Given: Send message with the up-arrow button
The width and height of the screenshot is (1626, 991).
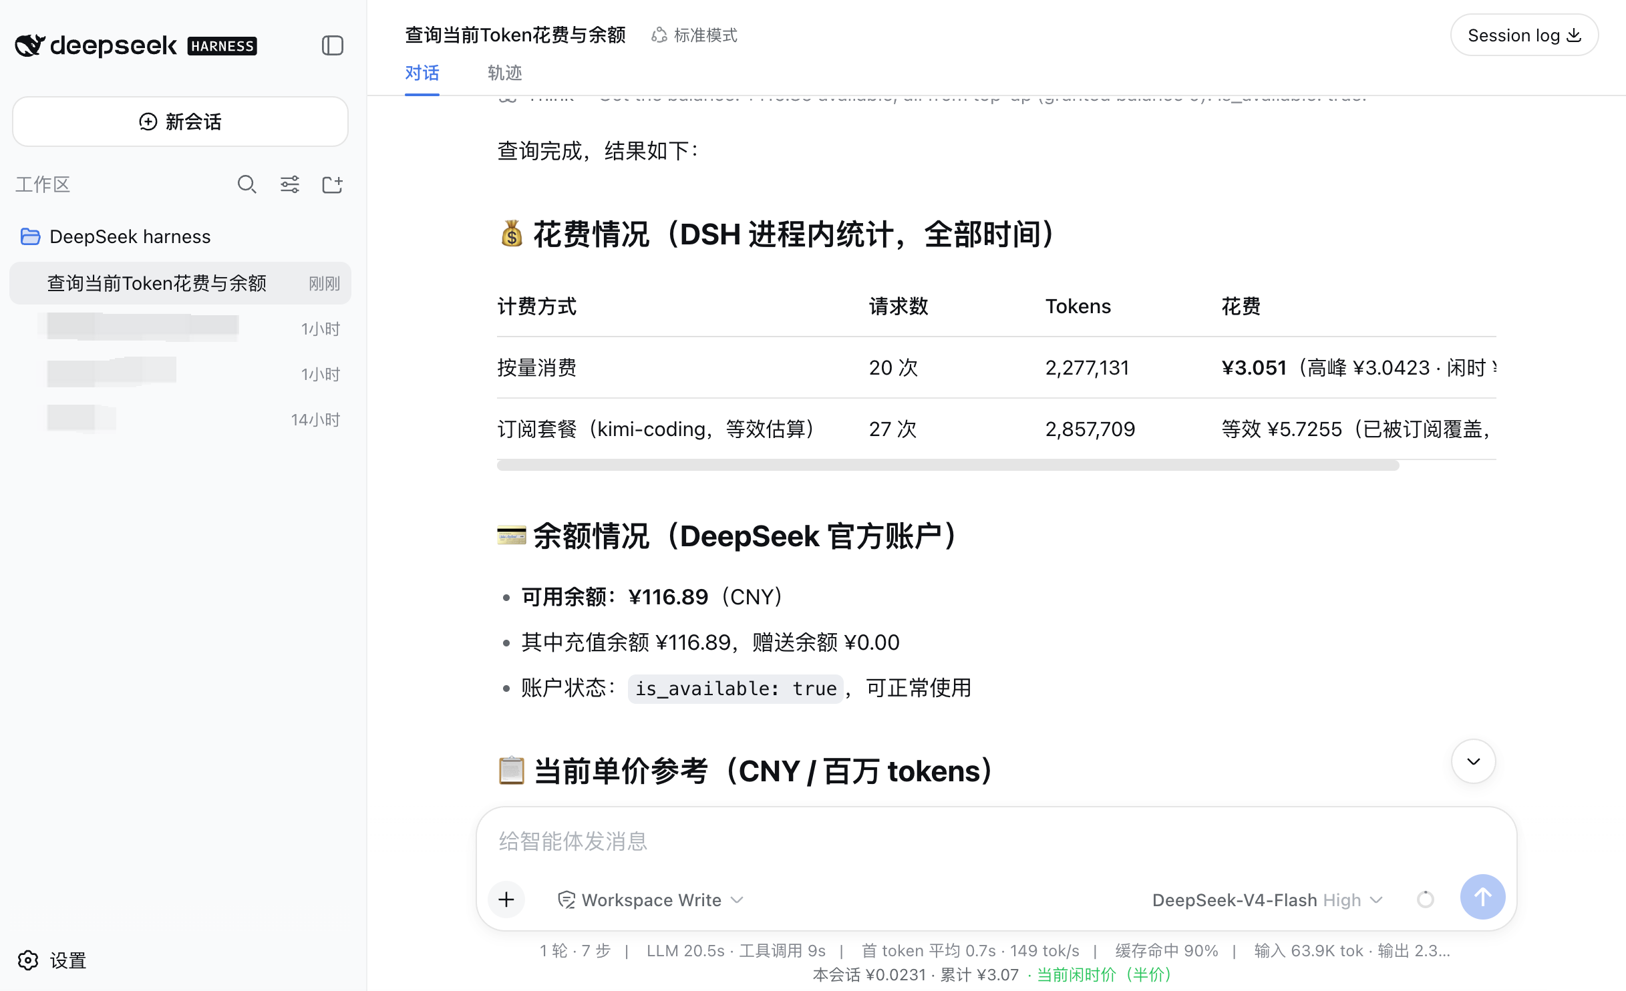Looking at the screenshot, I should [1482, 897].
